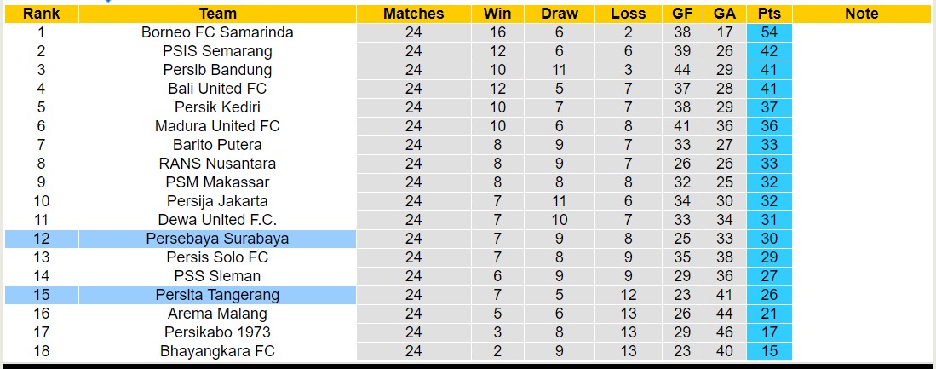Click the Loss column header

(628, 14)
